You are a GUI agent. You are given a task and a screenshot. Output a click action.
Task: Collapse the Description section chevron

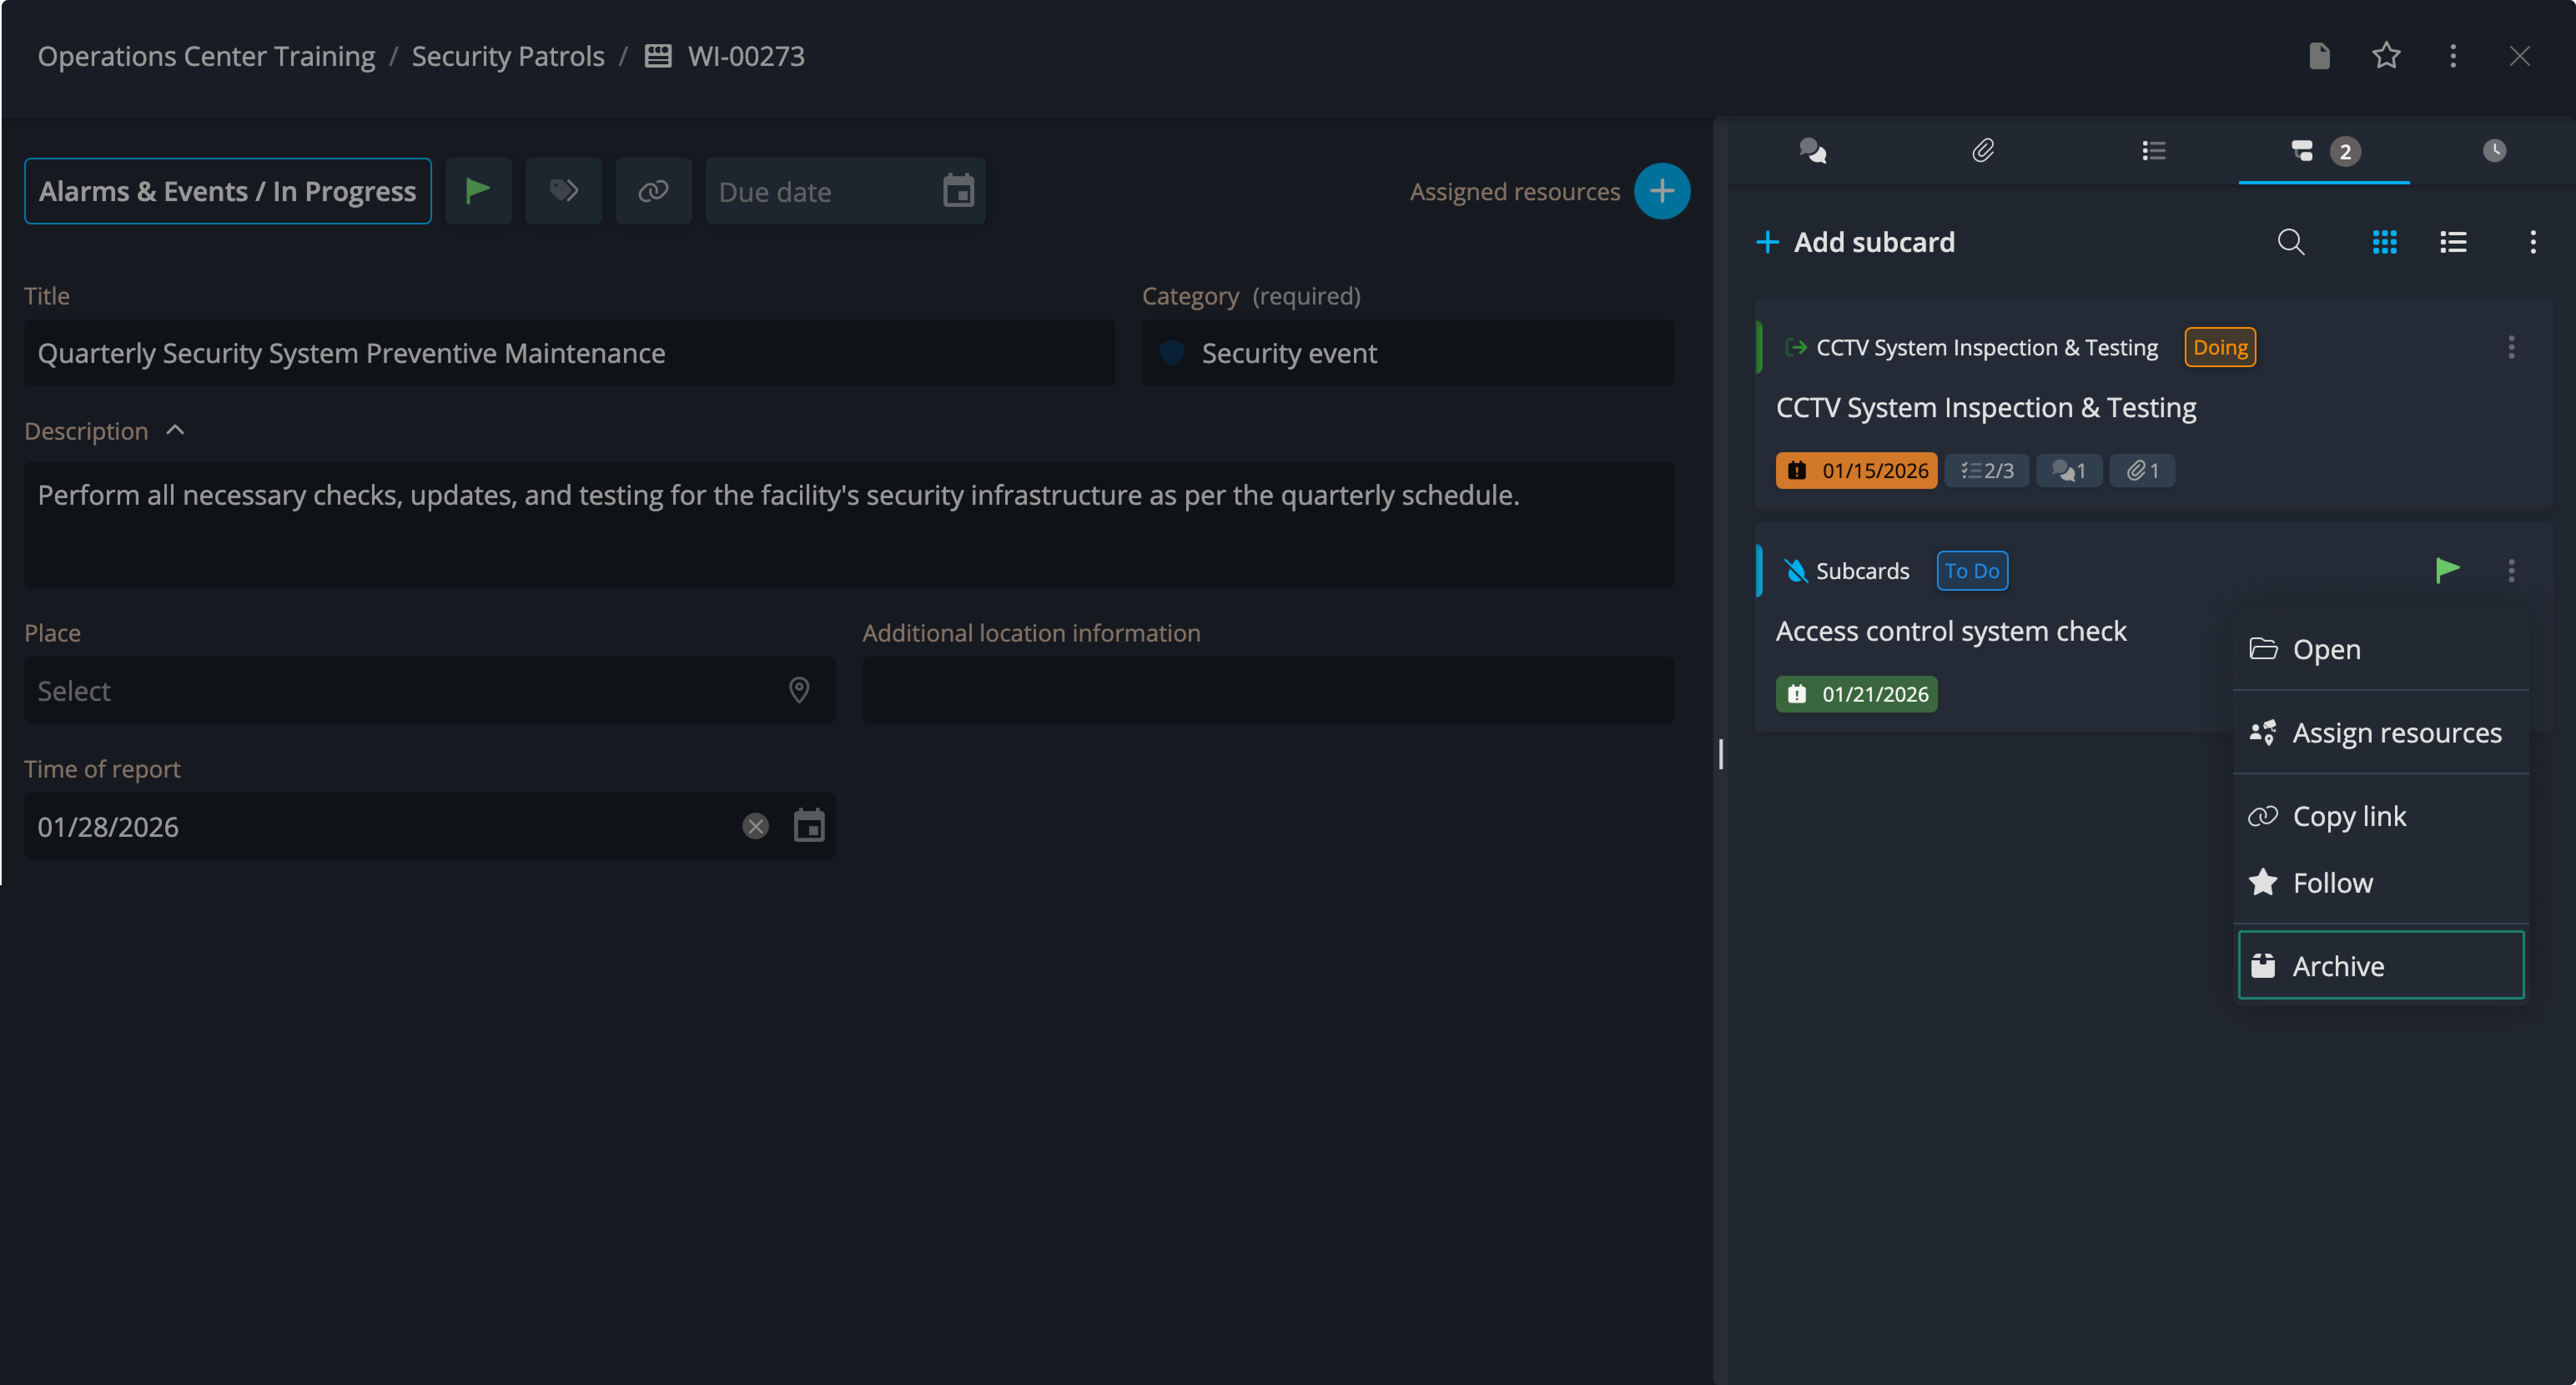click(x=175, y=430)
